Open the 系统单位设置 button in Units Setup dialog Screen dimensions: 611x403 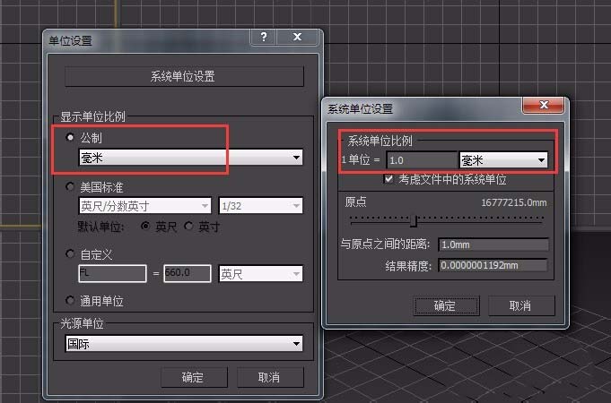pos(184,76)
